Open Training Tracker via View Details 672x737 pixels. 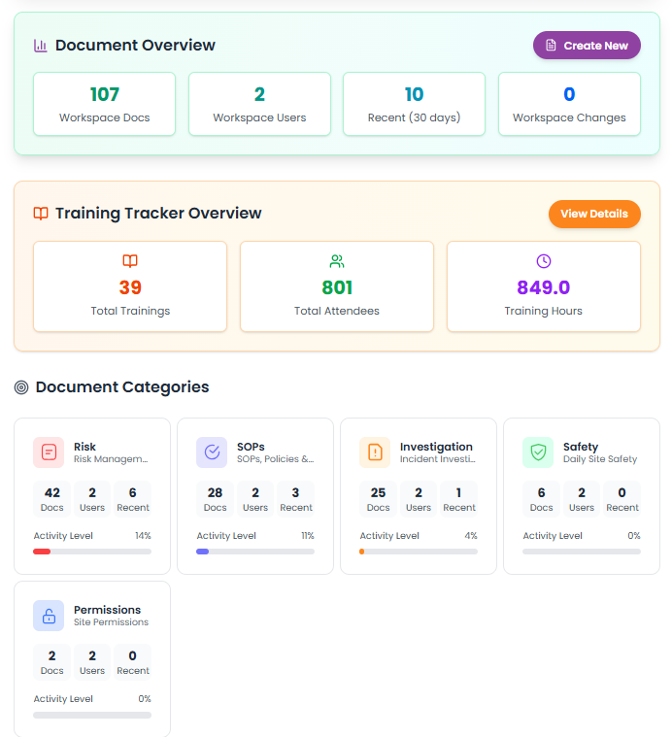pyautogui.click(x=594, y=214)
